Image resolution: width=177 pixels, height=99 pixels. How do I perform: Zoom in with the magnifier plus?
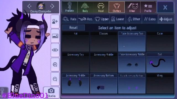click(55, 65)
